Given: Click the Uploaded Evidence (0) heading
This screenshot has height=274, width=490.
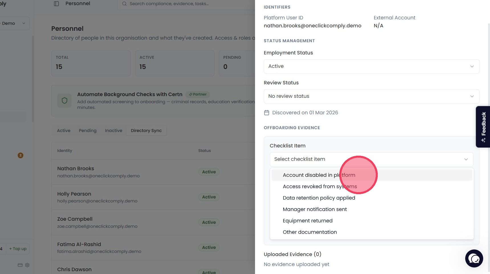Looking at the screenshot, I should [293, 254].
